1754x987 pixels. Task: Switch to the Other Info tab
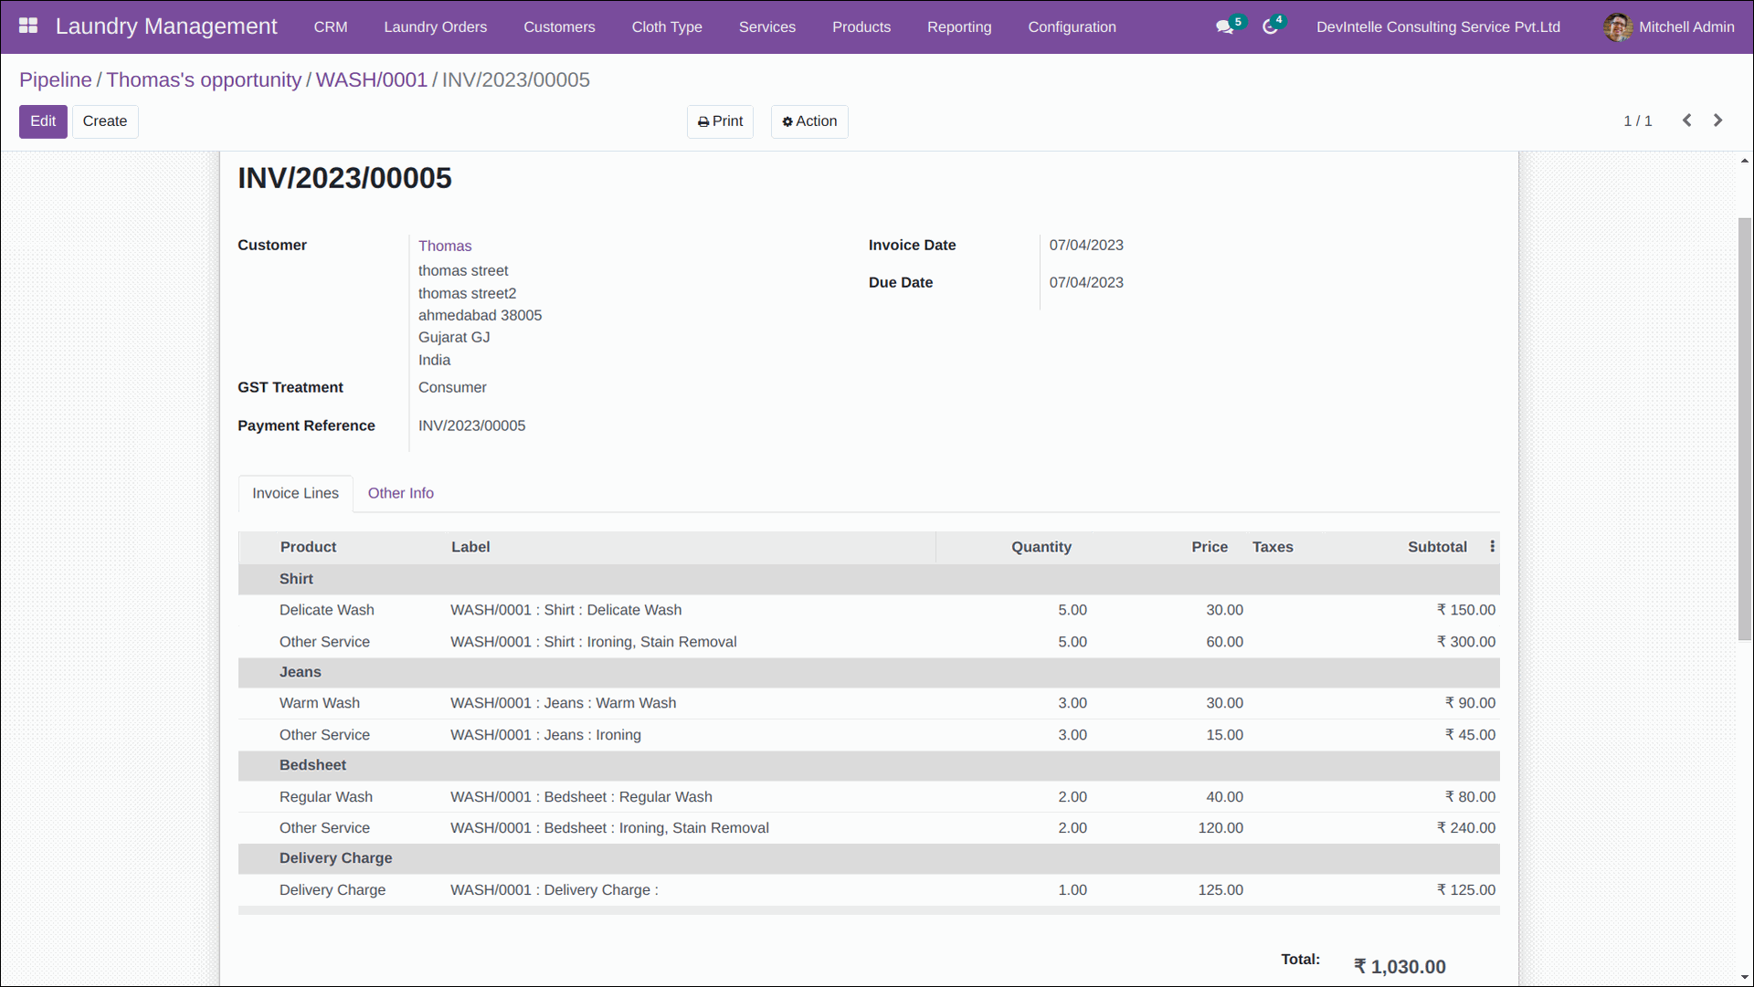pos(400,493)
